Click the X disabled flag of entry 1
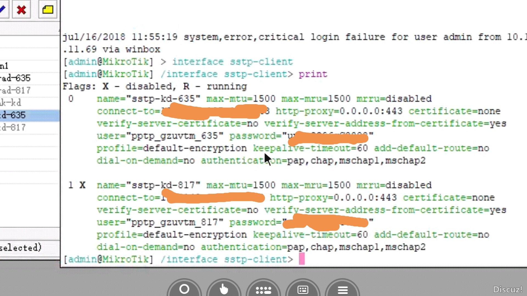The image size is (527, 296). (x=82, y=185)
